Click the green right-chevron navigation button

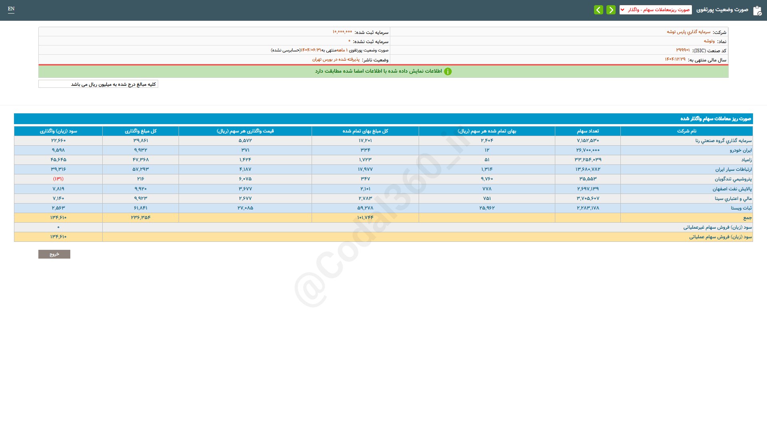coord(611,10)
